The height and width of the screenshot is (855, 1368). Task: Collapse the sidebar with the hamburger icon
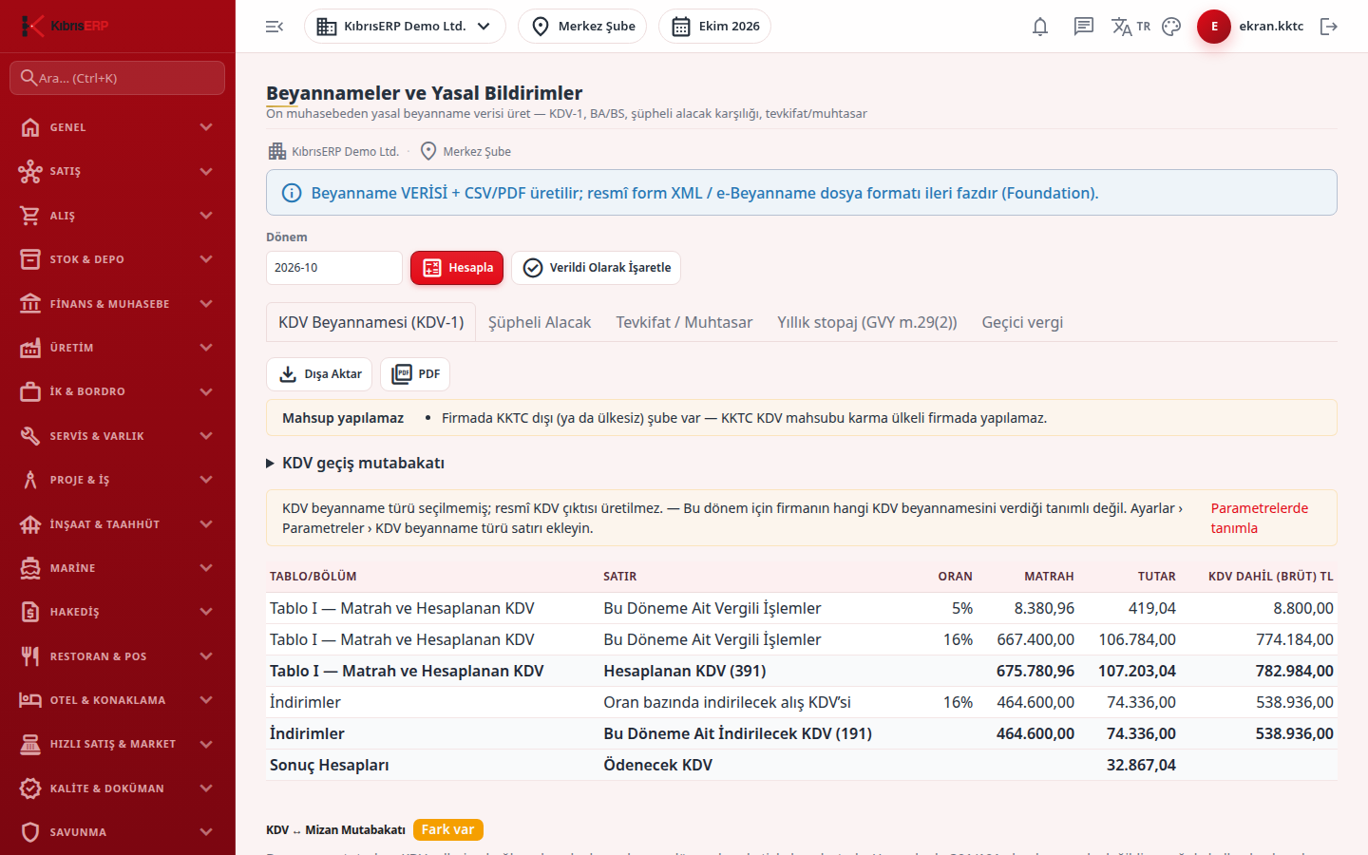(275, 27)
